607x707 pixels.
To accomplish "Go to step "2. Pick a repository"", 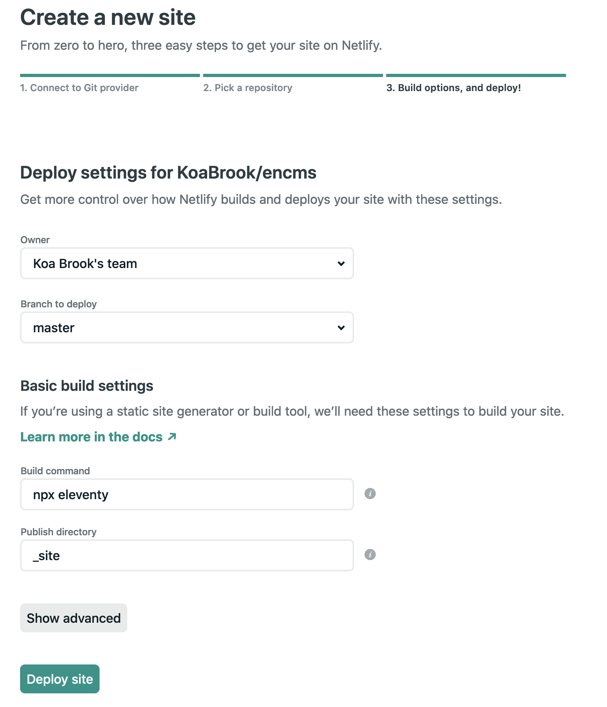I will 247,87.
